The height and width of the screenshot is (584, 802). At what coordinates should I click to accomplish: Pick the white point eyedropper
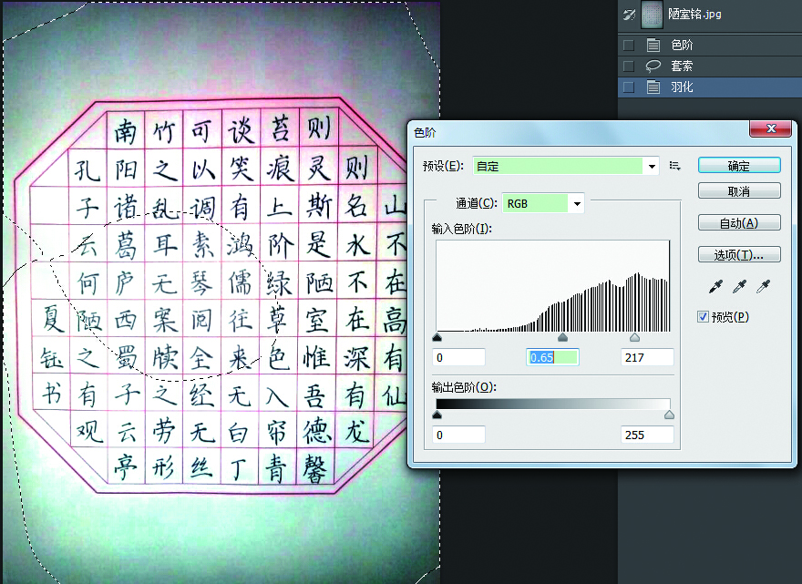point(764,287)
